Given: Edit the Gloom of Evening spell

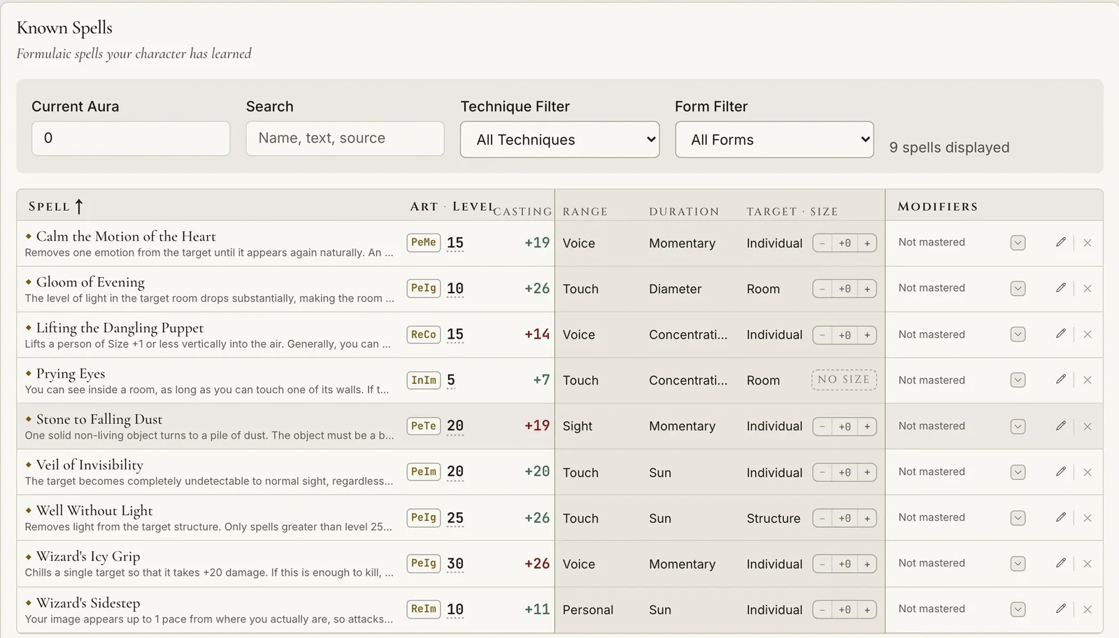Looking at the screenshot, I should [x=1061, y=288].
